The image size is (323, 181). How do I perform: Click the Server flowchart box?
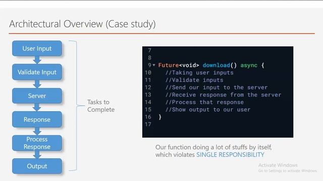pos(37,96)
